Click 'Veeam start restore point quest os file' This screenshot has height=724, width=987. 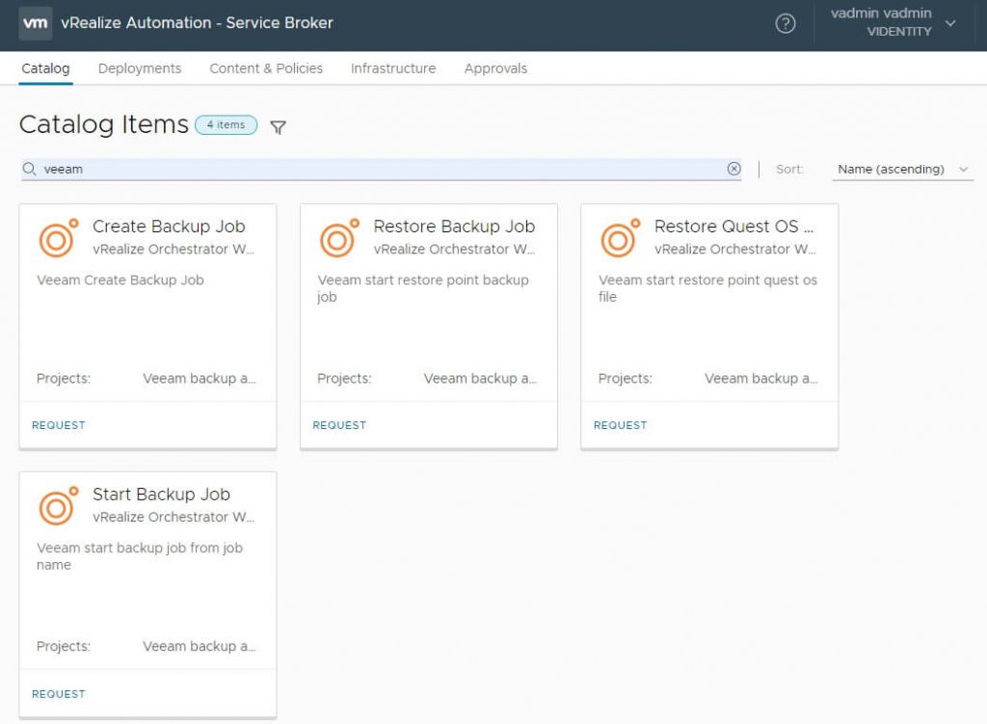click(x=707, y=288)
